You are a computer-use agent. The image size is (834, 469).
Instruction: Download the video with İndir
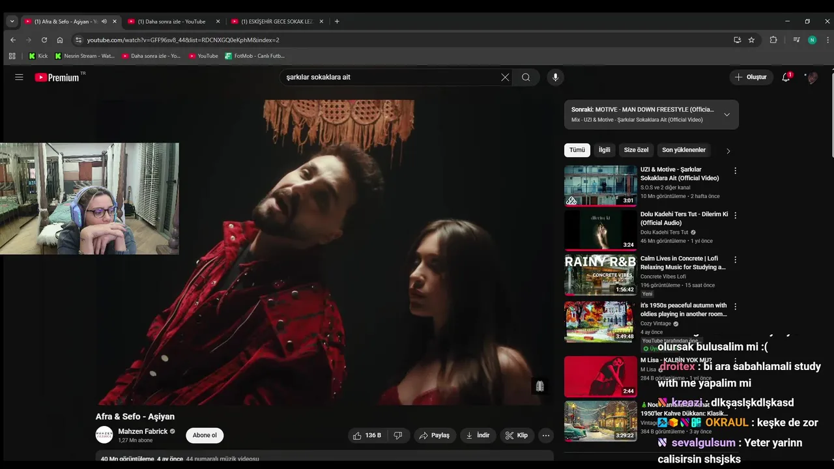[x=478, y=435]
